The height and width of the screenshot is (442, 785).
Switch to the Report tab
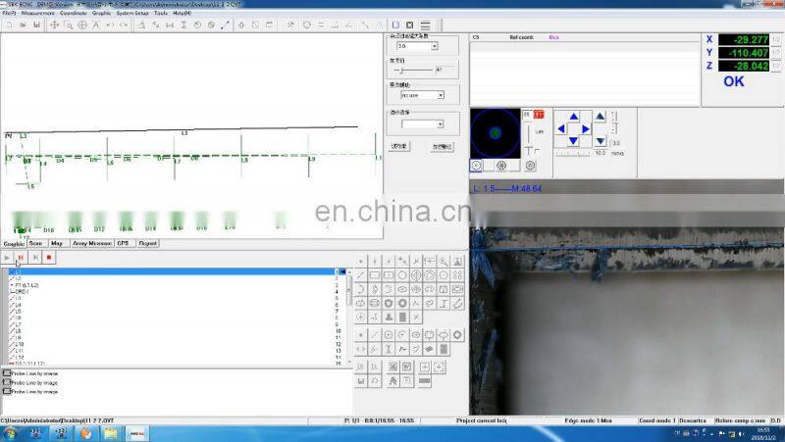[147, 243]
